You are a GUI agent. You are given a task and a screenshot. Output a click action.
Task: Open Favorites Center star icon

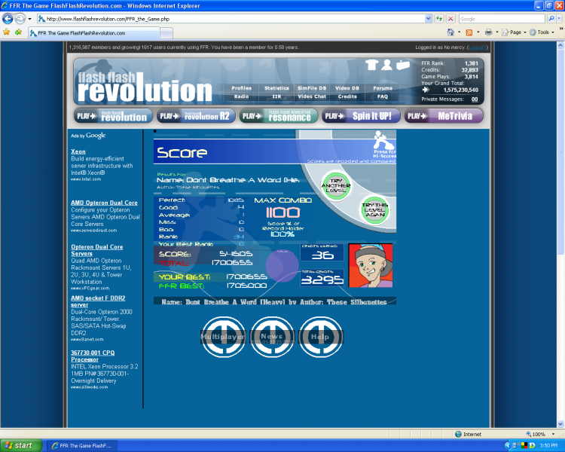(7, 32)
